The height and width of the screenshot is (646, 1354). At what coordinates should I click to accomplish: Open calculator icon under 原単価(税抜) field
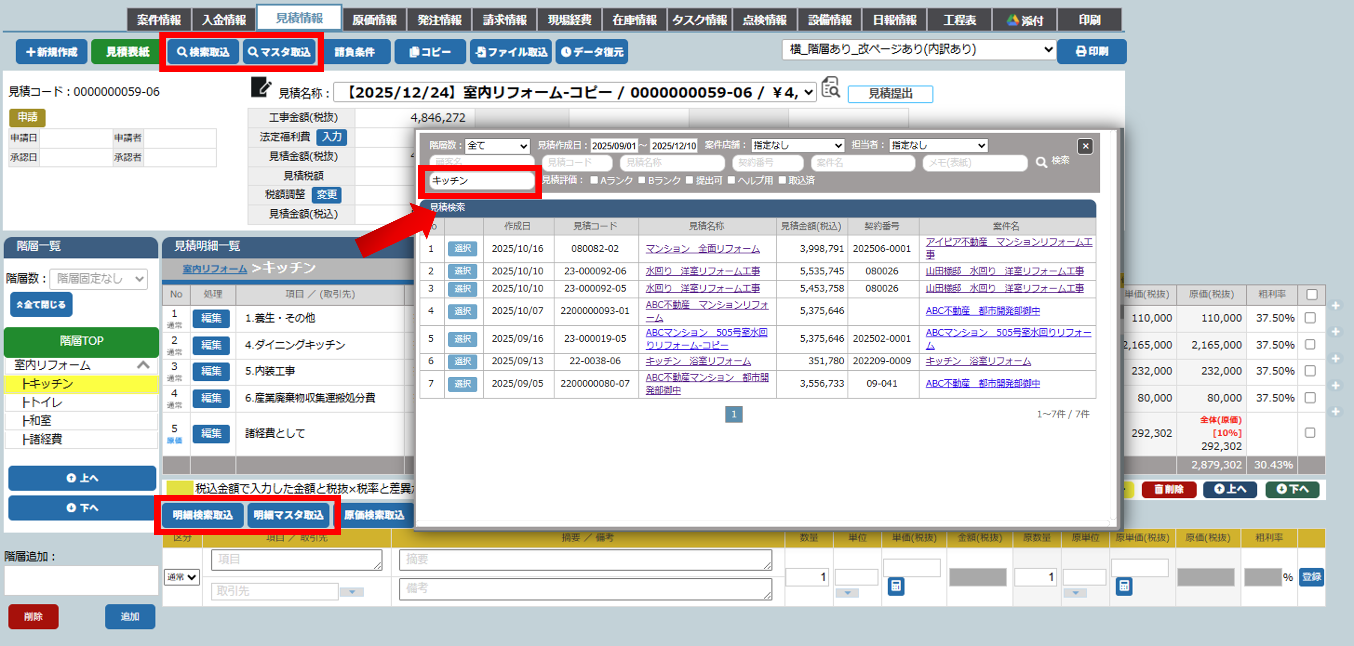(x=1124, y=586)
